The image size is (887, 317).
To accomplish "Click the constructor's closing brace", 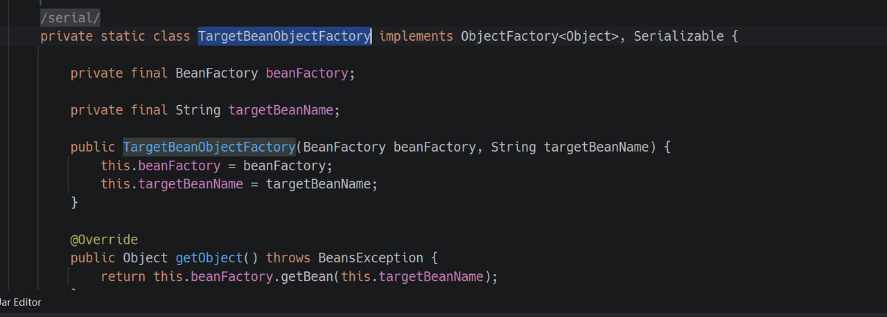I will pyautogui.click(x=74, y=203).
